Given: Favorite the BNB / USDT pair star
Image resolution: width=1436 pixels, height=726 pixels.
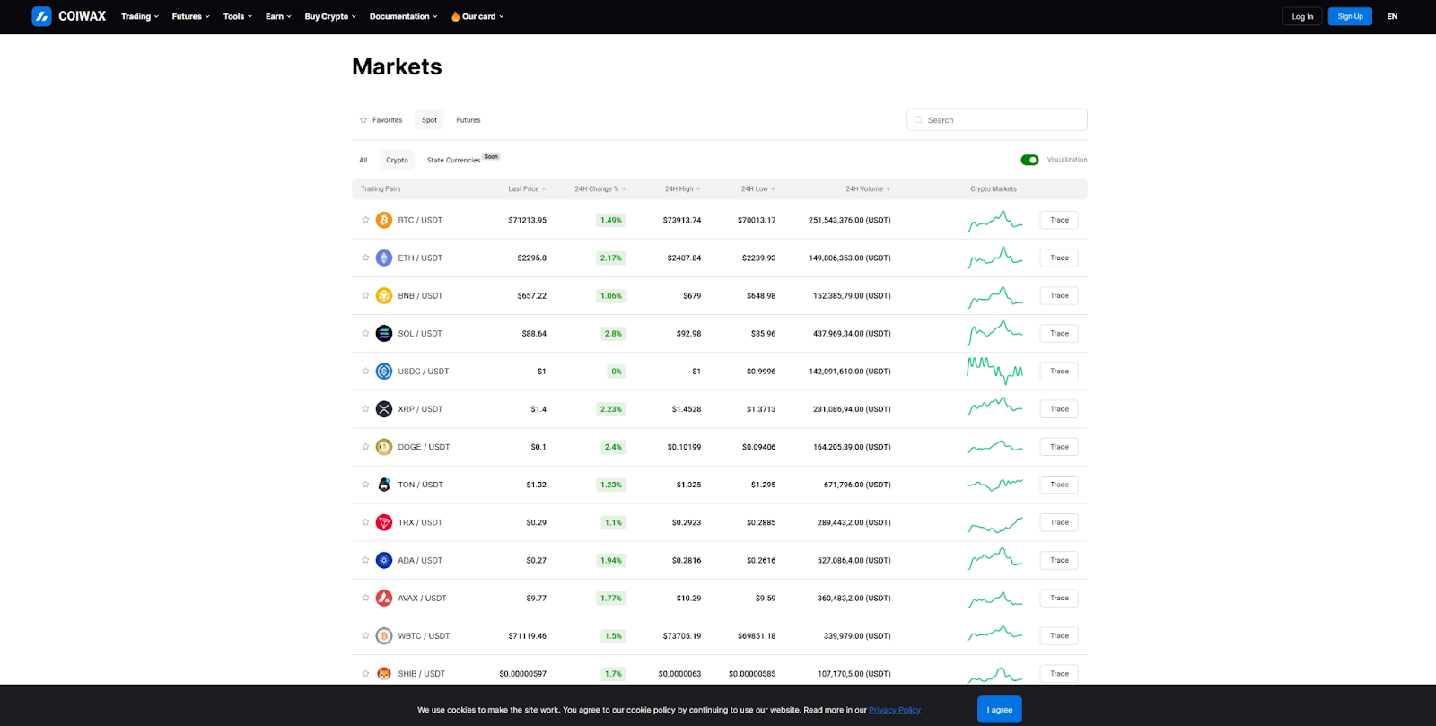Looking at the screenshot, I should click(x=365, y=295).
